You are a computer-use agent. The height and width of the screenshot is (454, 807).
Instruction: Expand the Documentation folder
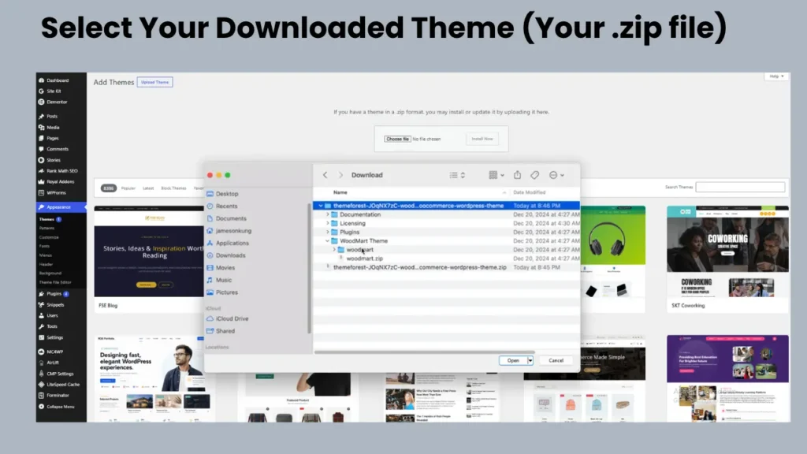click(327, 214)
